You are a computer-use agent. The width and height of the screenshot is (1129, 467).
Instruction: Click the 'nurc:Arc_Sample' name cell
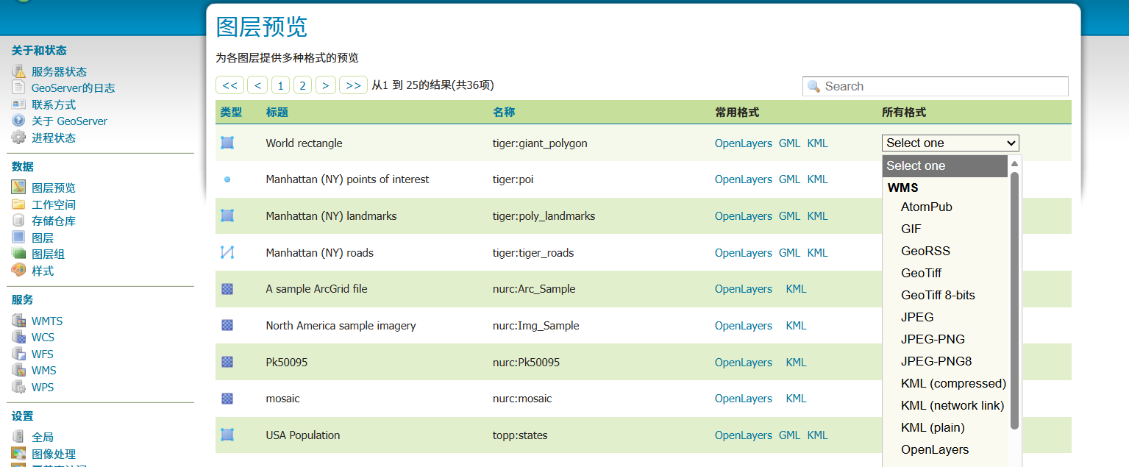pos(534,289)
